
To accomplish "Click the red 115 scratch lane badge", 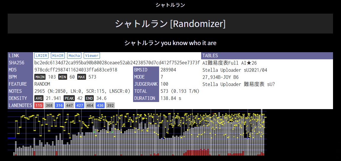I will pyautogui.click(x=39, y=105).
